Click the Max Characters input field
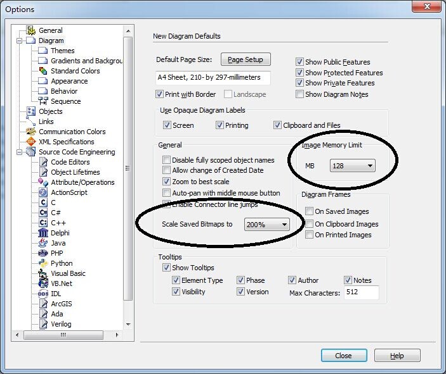This screenshot has width=446, height=374. (362, 292)
